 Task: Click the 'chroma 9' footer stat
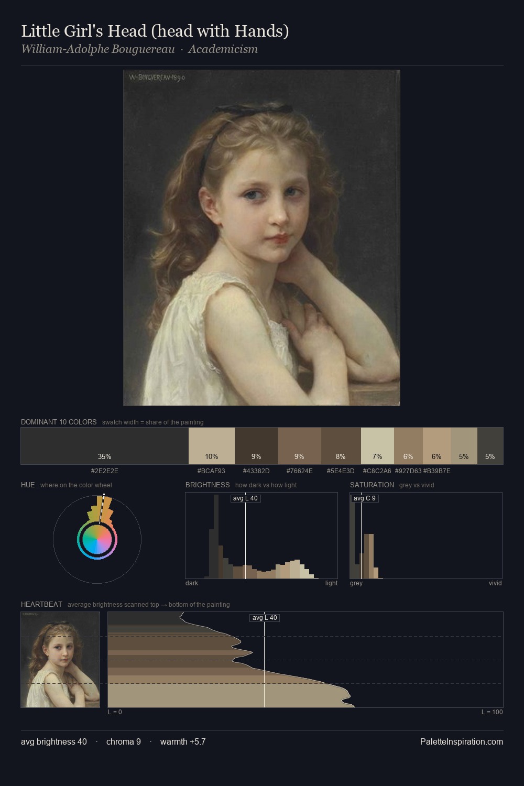click(x=124, y=741)
